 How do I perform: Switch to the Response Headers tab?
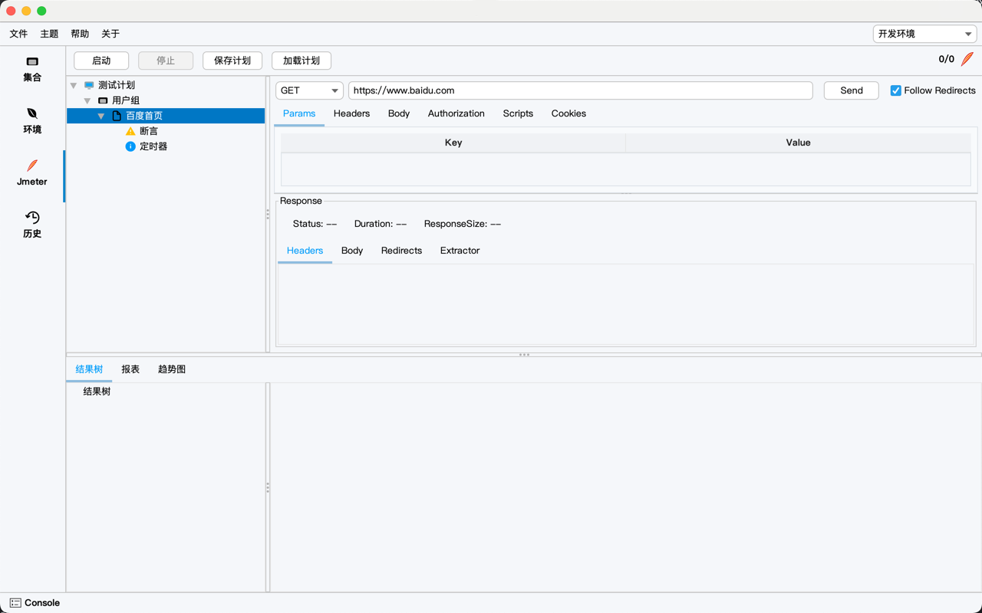pyautogui.click(x=305, y=251)
